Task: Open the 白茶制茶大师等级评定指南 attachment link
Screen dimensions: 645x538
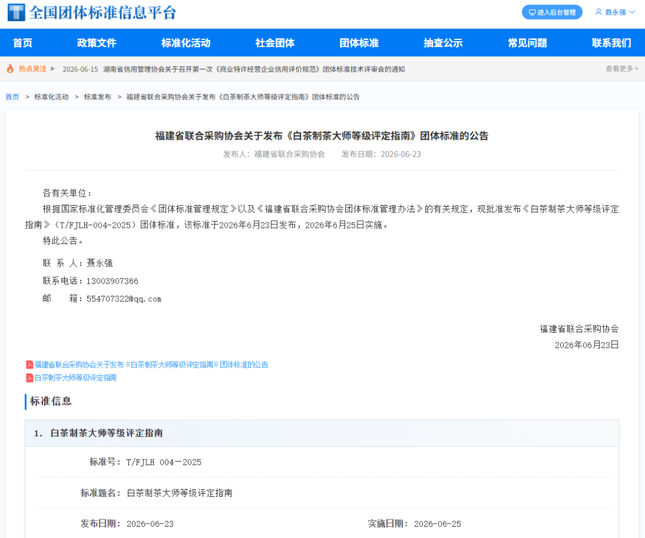Action: (x=76, y=378)
